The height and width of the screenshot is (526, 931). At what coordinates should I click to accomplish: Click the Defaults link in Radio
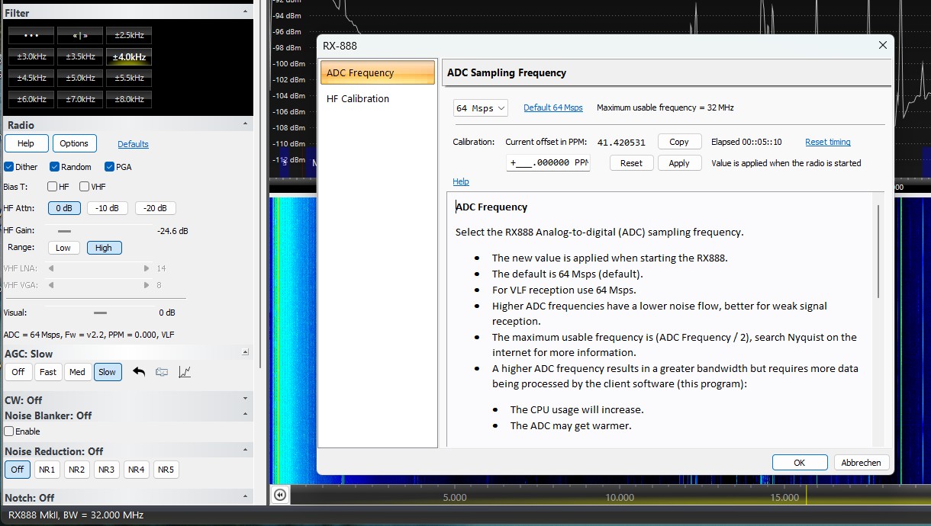click(x=133, y=144)
